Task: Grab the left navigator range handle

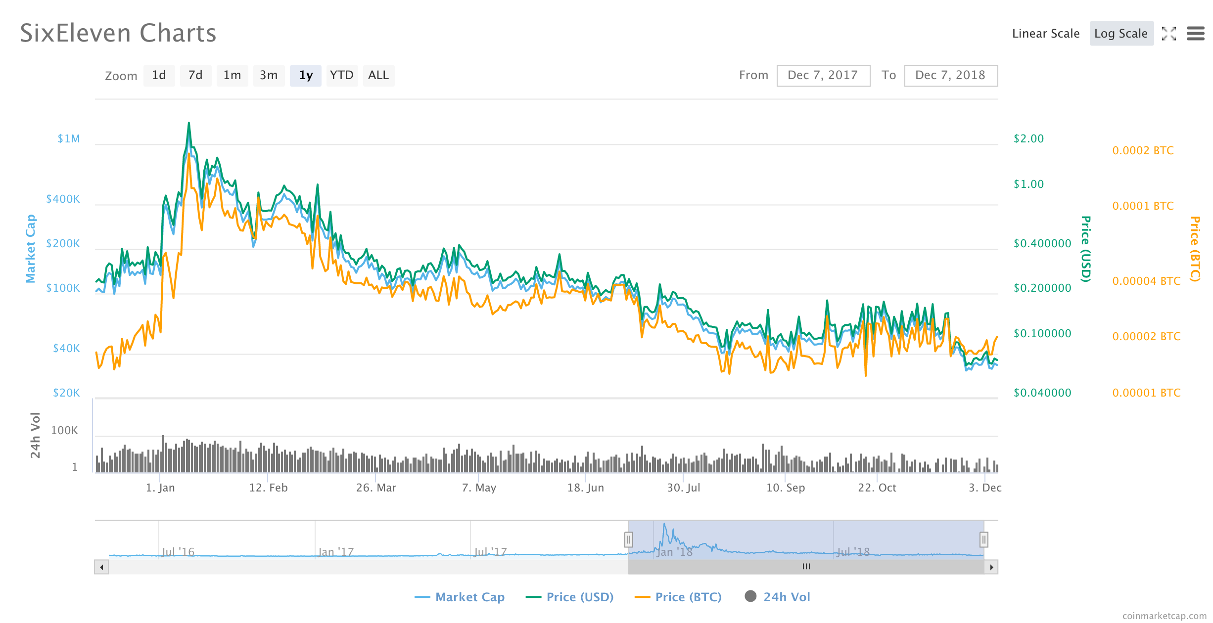Action: click(x=628, y=539)
